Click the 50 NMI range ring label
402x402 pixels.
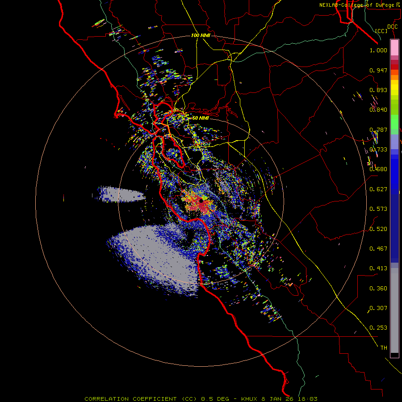(201, 118)
